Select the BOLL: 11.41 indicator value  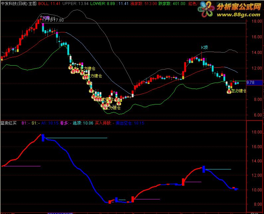pyautogui.click(x=49, y=4)
